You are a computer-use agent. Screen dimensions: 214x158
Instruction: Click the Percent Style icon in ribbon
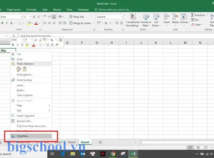click(106, 23)
